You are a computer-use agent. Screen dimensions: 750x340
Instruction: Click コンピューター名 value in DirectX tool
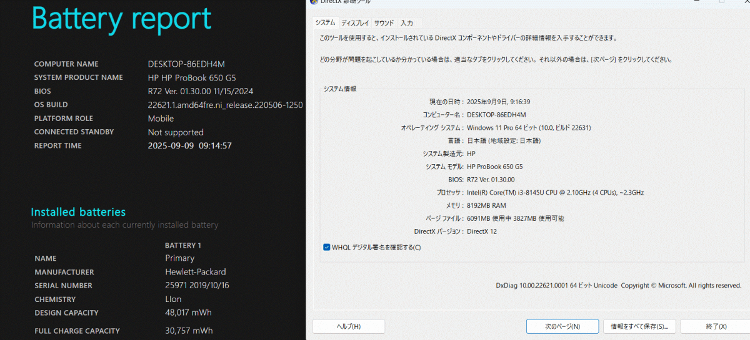coord(496,115)
